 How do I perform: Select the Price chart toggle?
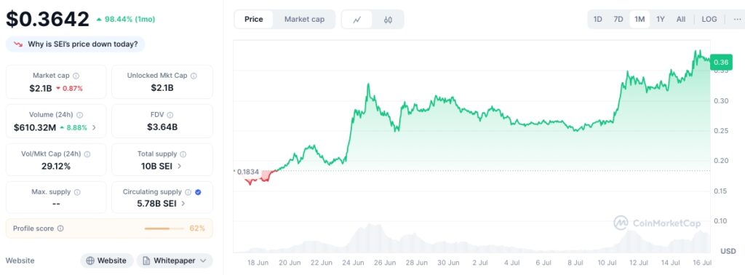coord(254,20)
